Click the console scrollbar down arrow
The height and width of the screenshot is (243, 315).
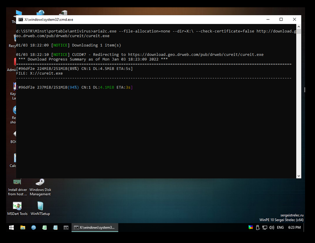299,176
